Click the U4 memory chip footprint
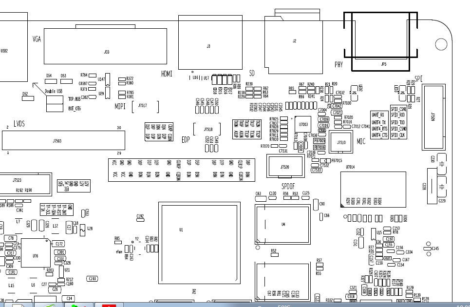Viewport: 470px width, 307px height. pyautogui.click(x=282, y=224)
